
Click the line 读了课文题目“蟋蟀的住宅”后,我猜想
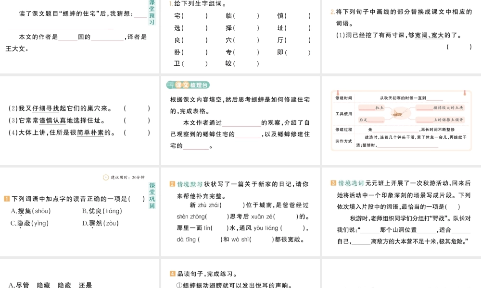coord(76,14)
